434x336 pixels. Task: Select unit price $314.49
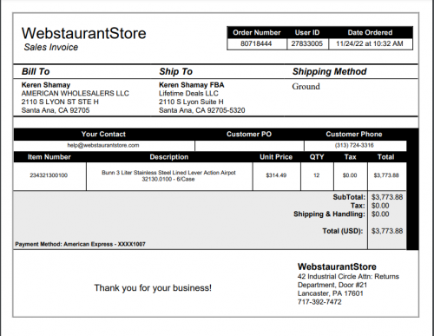(x=276, y=175)
